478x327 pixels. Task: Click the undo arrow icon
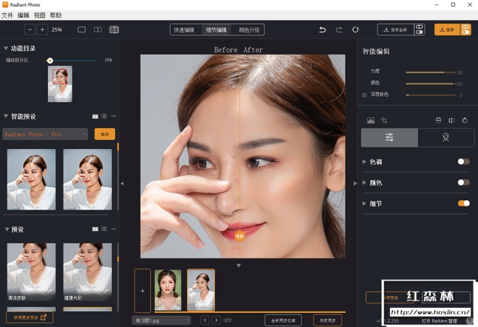coord(322,30)
